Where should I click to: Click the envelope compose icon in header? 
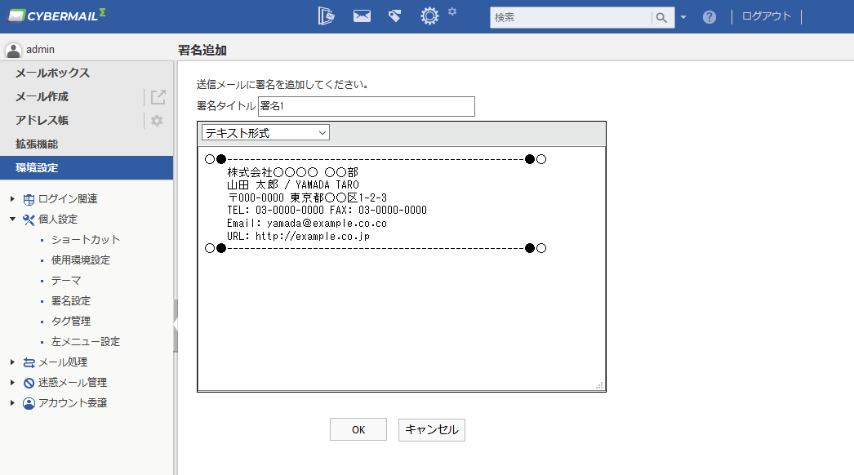click(x=362, y=16)
